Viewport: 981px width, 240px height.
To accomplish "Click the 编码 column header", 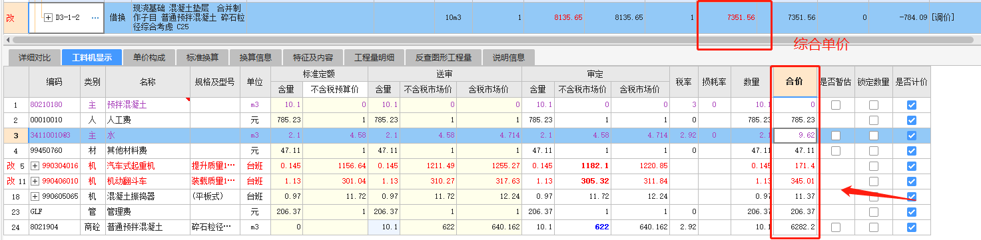I will [54, 82].
